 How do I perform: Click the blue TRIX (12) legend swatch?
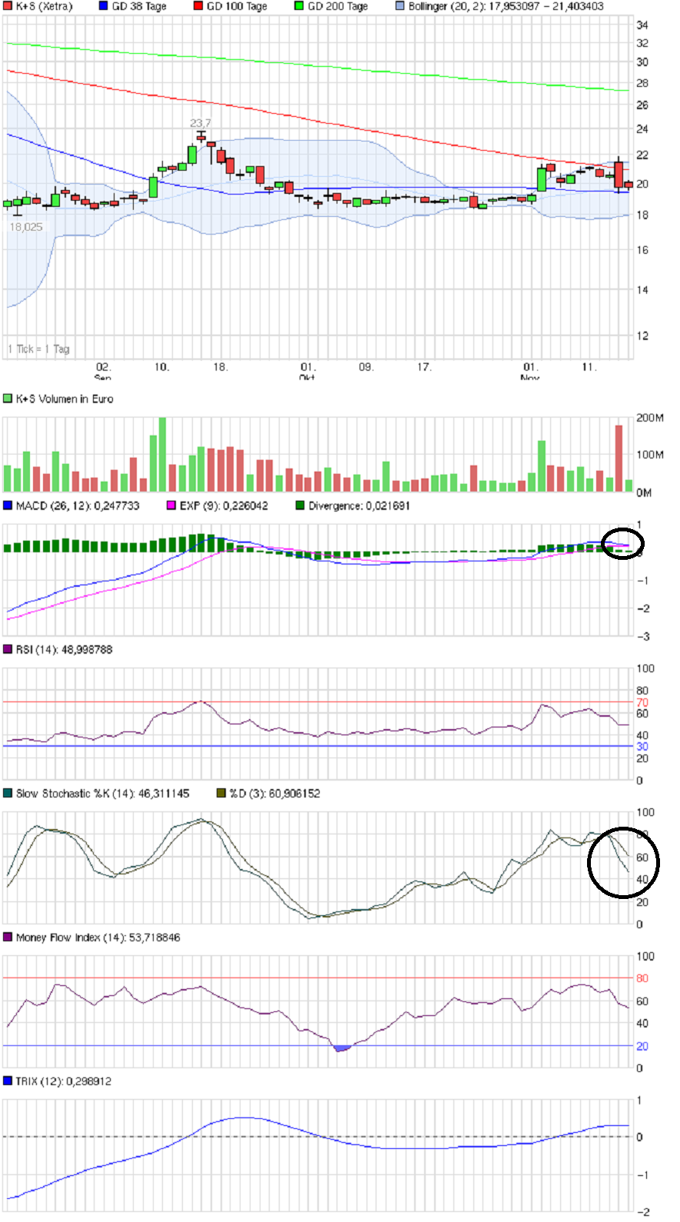coord(8,1080)
